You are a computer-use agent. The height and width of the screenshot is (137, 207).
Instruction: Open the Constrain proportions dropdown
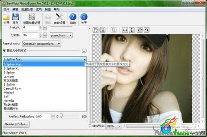[42, 44]
